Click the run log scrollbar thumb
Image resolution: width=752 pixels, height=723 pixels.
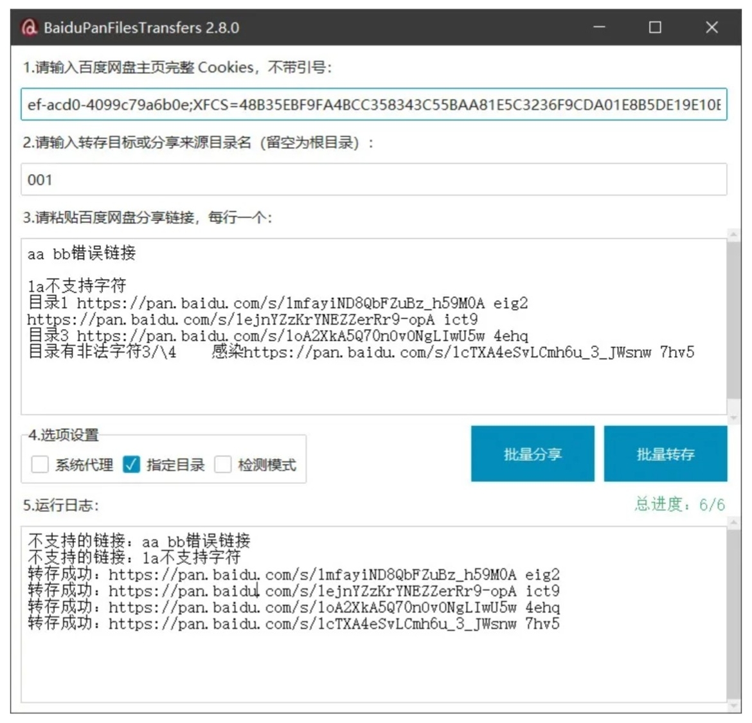point(733,615)
